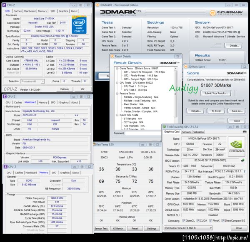Viewport: 250px width, 242px height.
Task: Open the Processor #1 selection dropdown
Action: click(33, 81)
